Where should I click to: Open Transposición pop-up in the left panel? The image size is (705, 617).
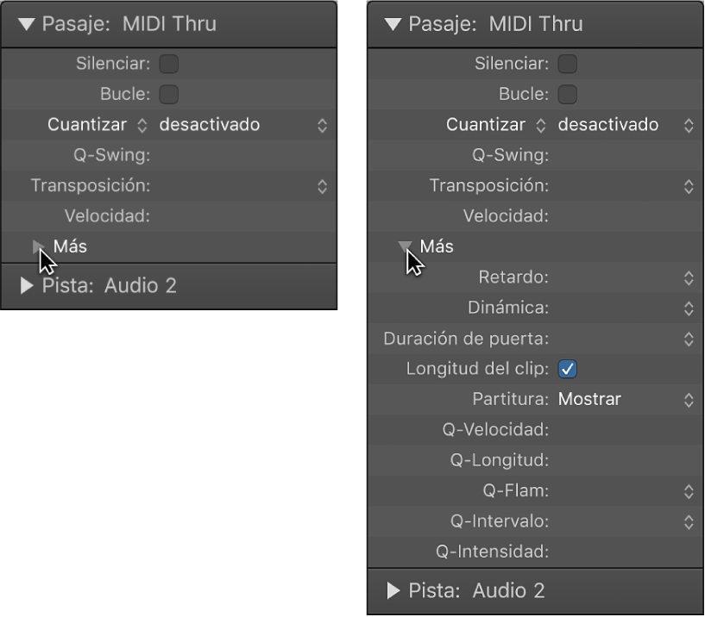(x=323, y=186)
